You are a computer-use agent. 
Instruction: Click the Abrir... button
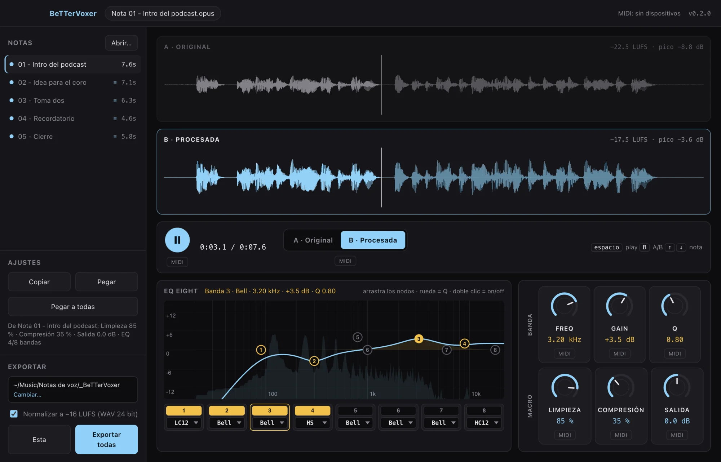[x=121, y=43]
